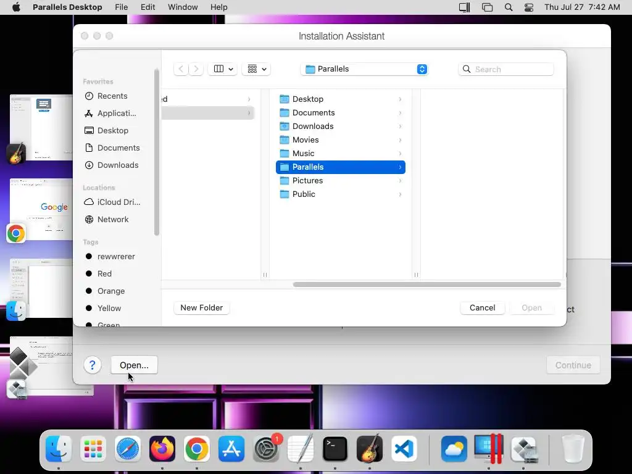
Task: Open Finder from the Dock
Action: pos(59,449)
